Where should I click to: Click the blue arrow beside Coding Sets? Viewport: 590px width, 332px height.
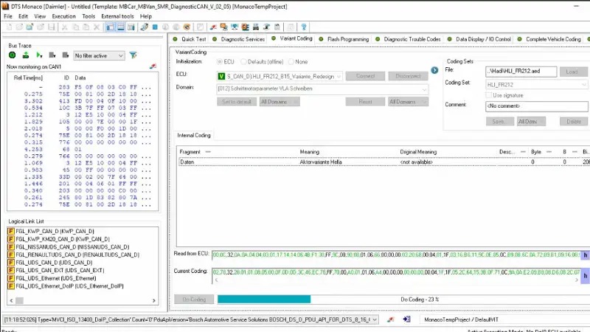(x=435, y=70)
